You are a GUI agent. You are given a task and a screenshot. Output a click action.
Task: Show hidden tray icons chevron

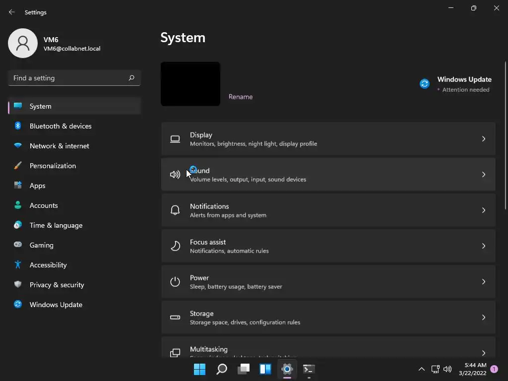tap(422, 369)
